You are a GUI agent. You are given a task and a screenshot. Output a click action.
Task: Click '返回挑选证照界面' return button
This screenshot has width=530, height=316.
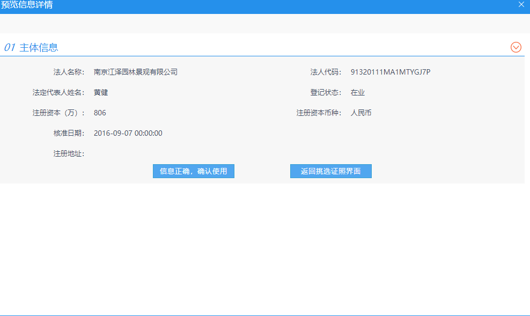click(x=330, y=171)
